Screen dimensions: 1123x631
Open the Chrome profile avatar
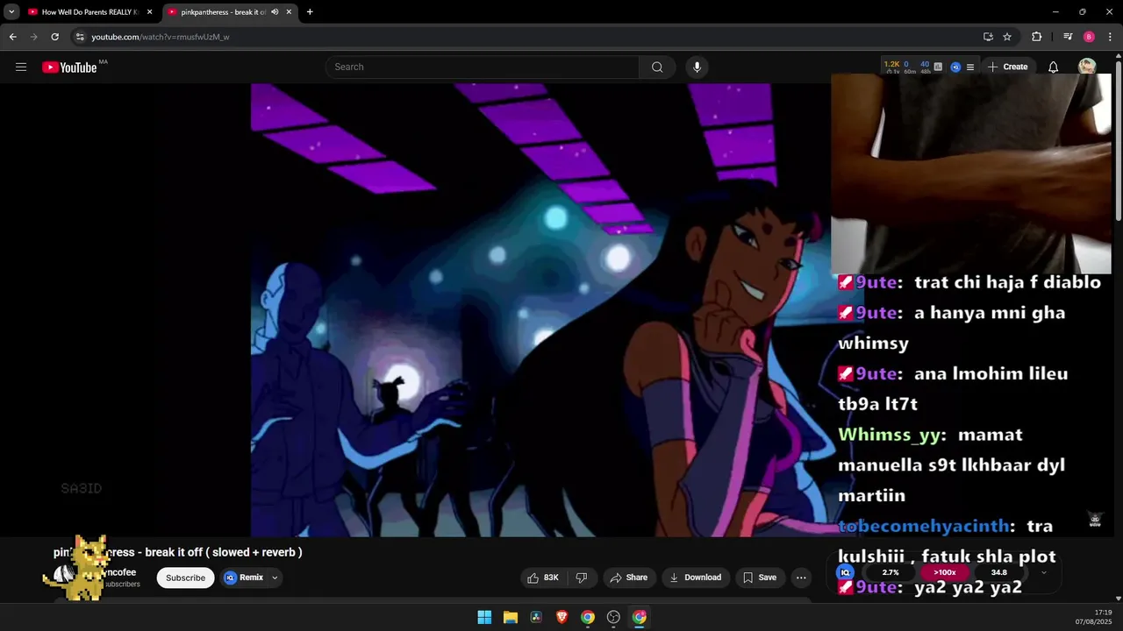coord(1089,37)
